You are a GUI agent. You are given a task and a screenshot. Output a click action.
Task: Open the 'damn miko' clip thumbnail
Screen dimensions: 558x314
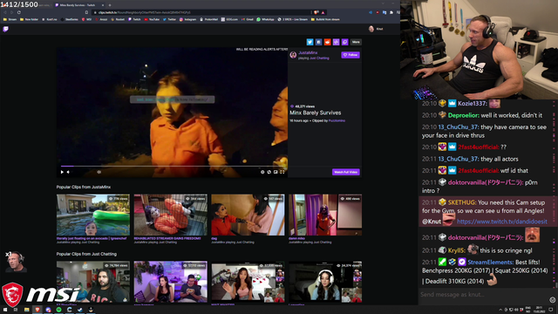point(325,215)
